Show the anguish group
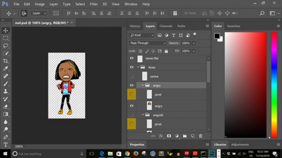The height and width of the screenshot is (158, 282). (132, 115)
